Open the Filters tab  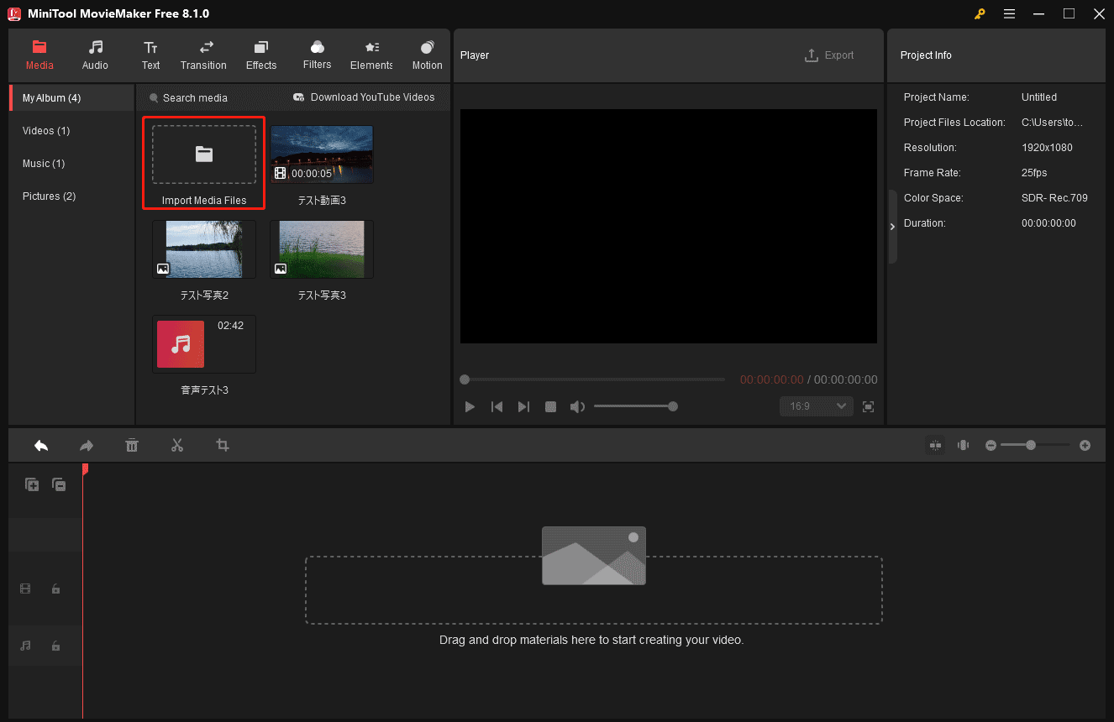(x=317, y=55)
